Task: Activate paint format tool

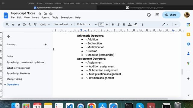Action: tap(35, 25)
